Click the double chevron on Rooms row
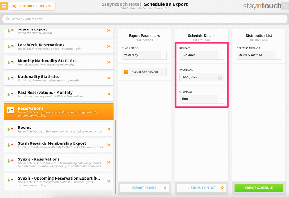 pos(109,129)
